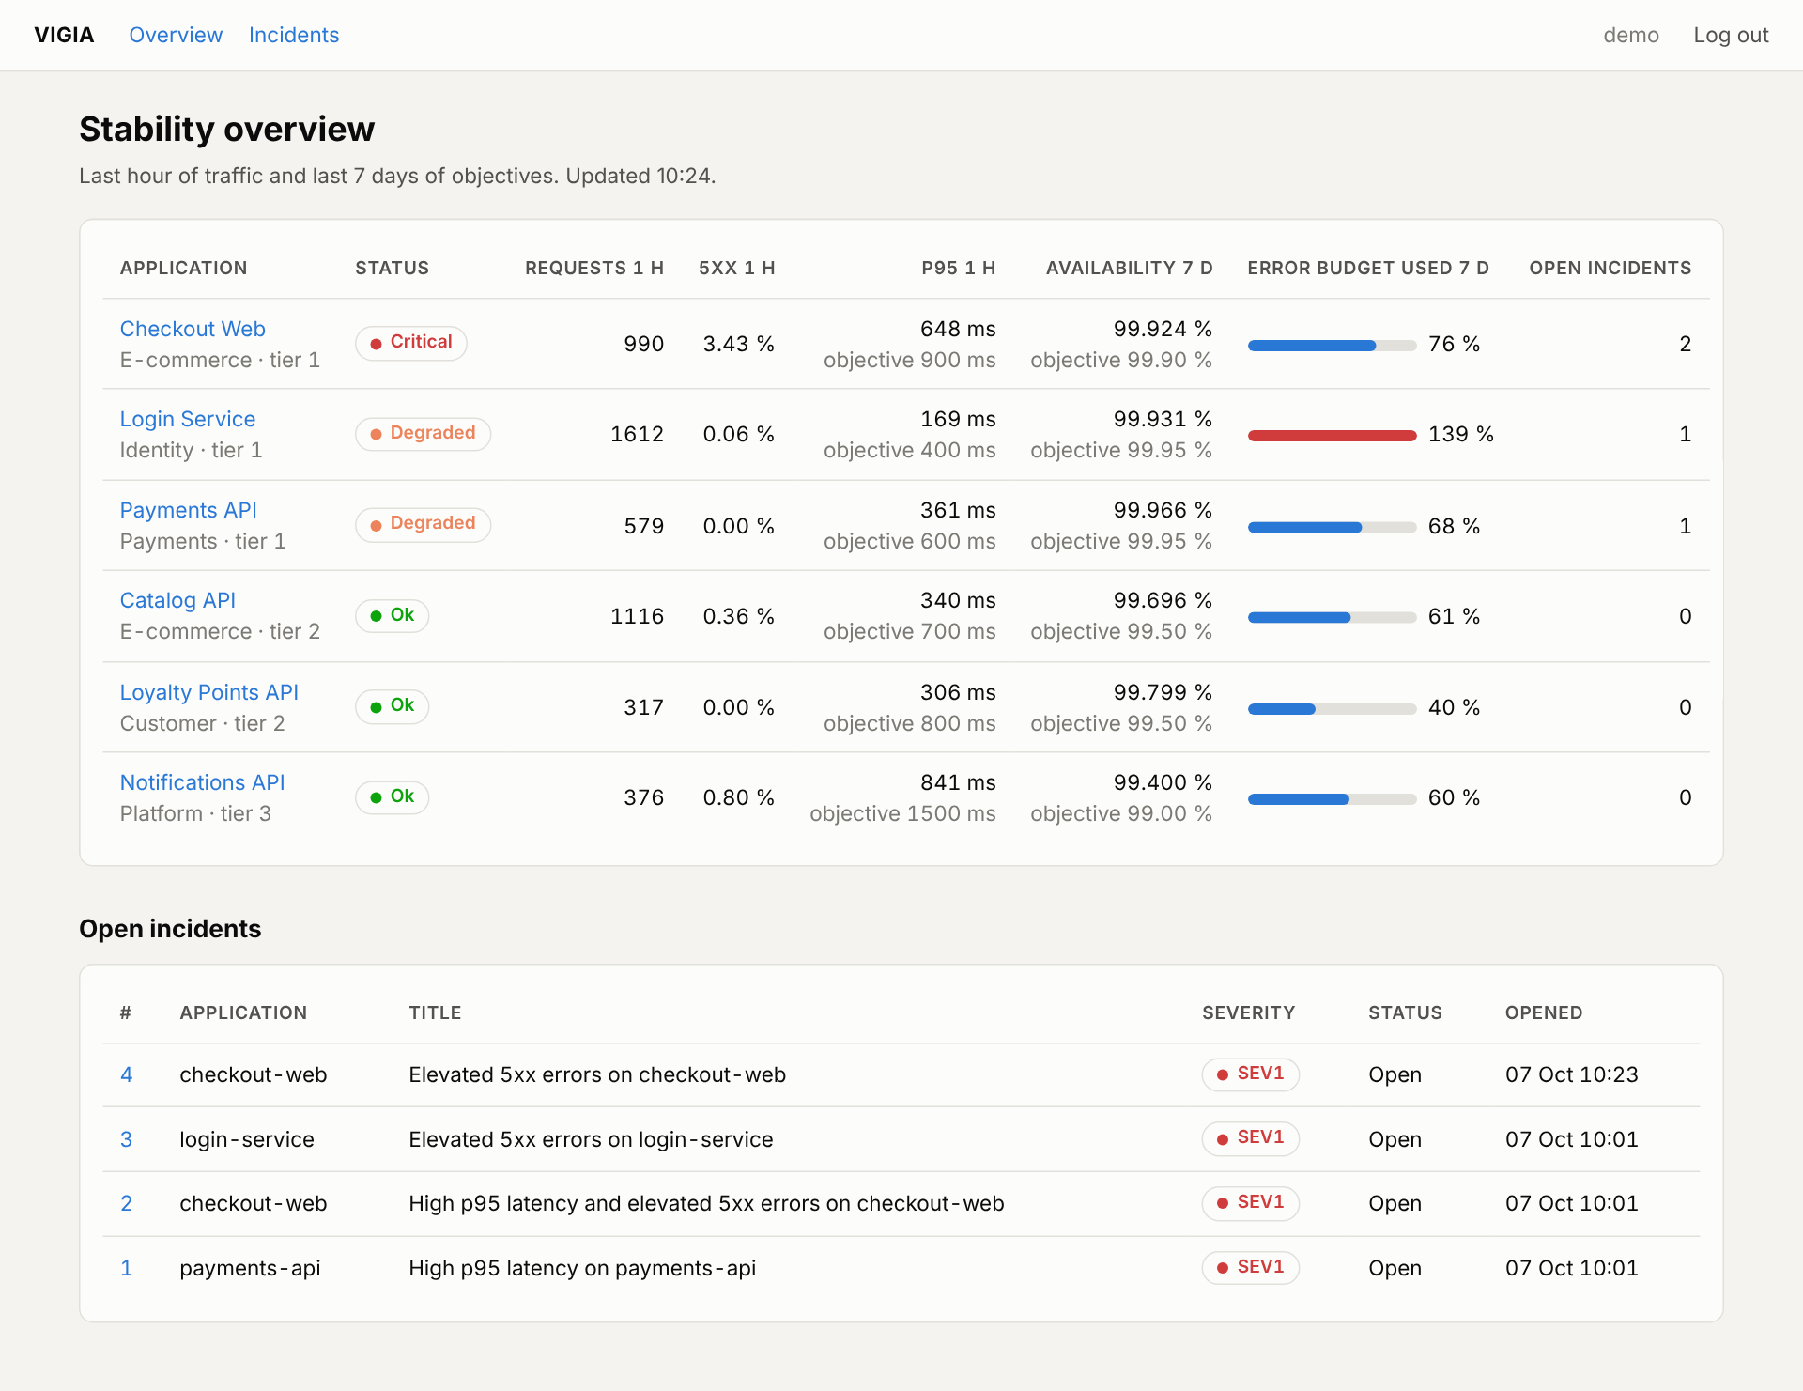Viewport: 1803px width, 1391px height.
Task: Click Payments API Degraded status badge
Action: coord(423,524)
